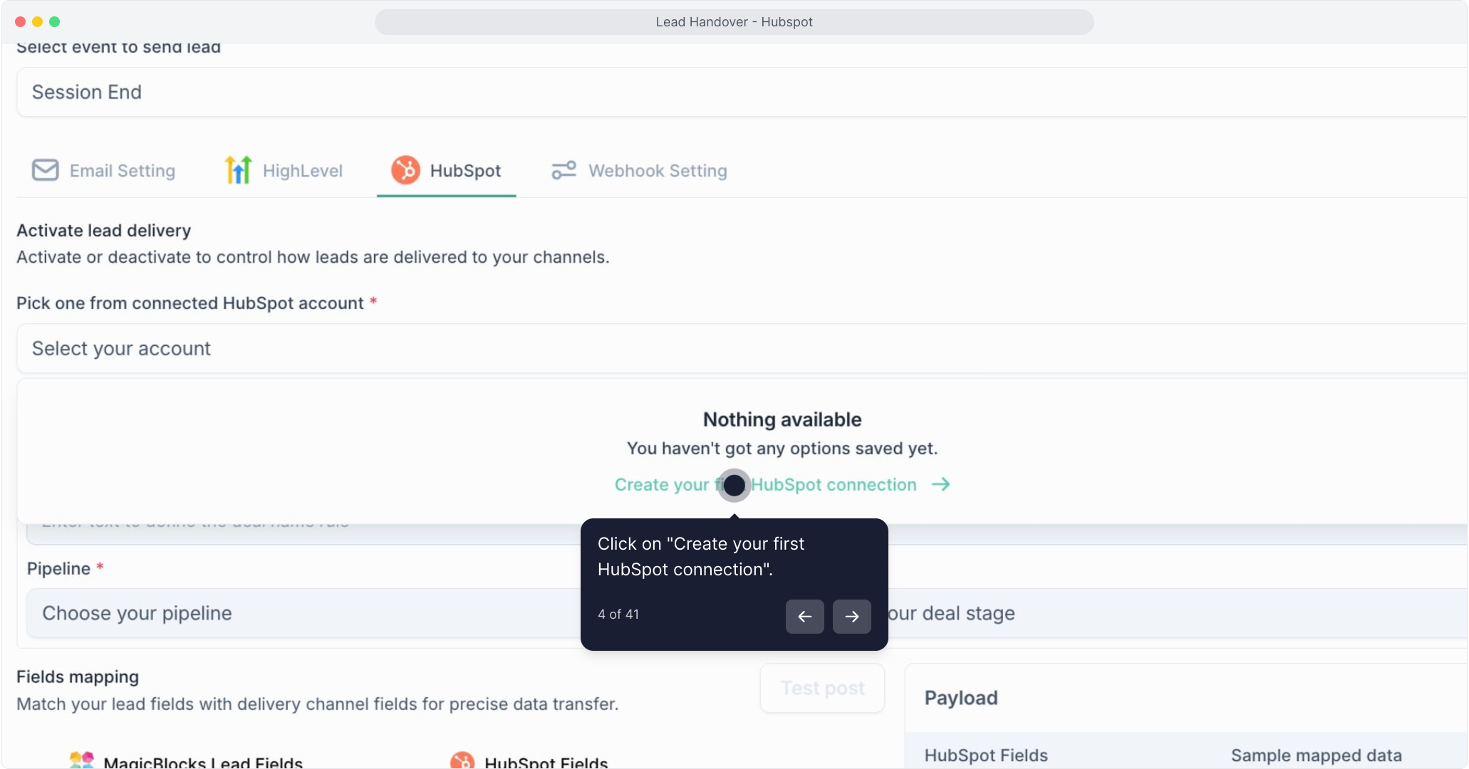Go to previous tutorial step arrow
The height and width of the screenshot is (769, 1469).
804,616
